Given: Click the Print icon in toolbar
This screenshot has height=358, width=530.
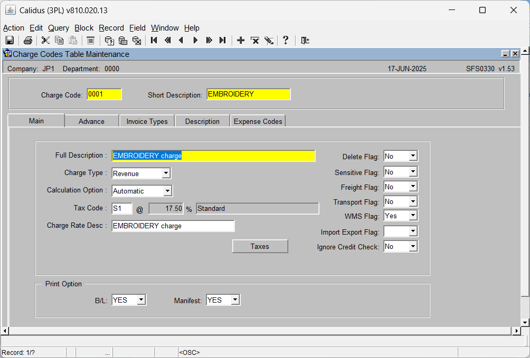Looking at the screenshot, I should pos(28,41).
